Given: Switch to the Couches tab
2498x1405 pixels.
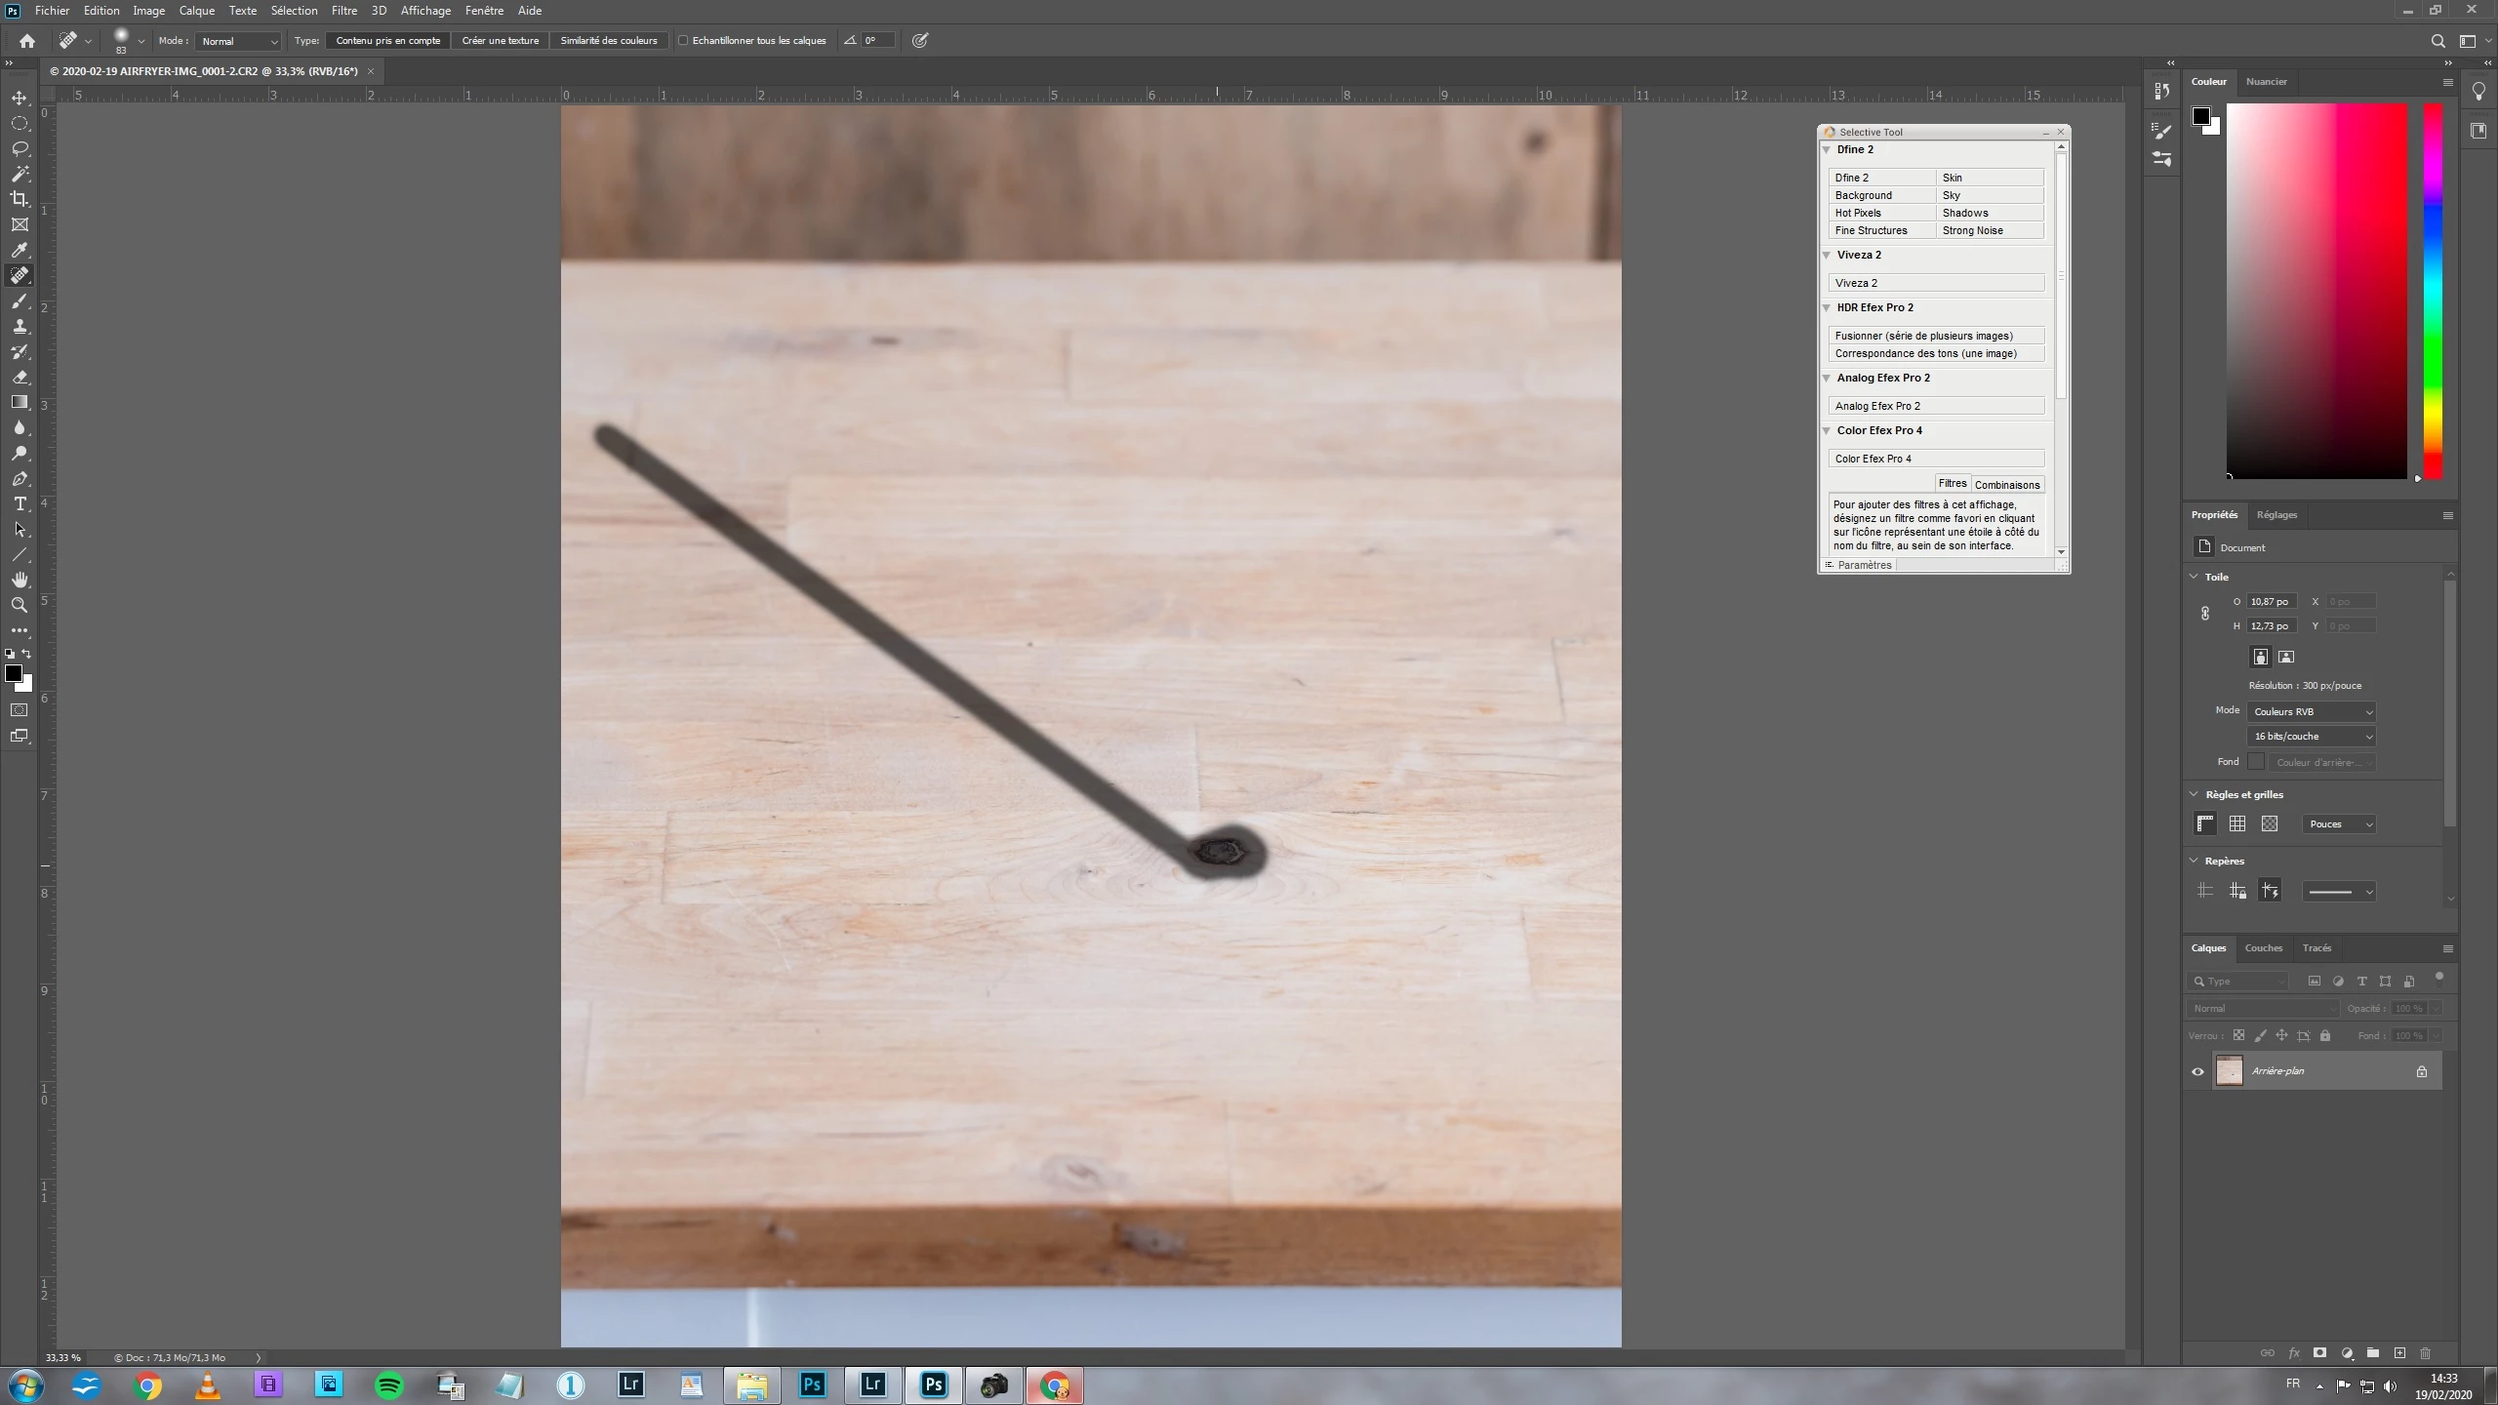Looking at the screenshot, I should 2263,948.
